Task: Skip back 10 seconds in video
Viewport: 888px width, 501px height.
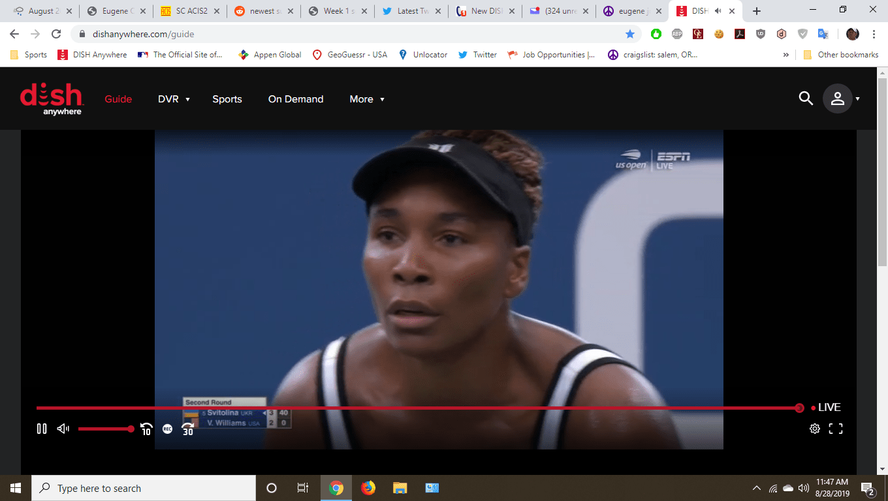Action: [146, 429]
